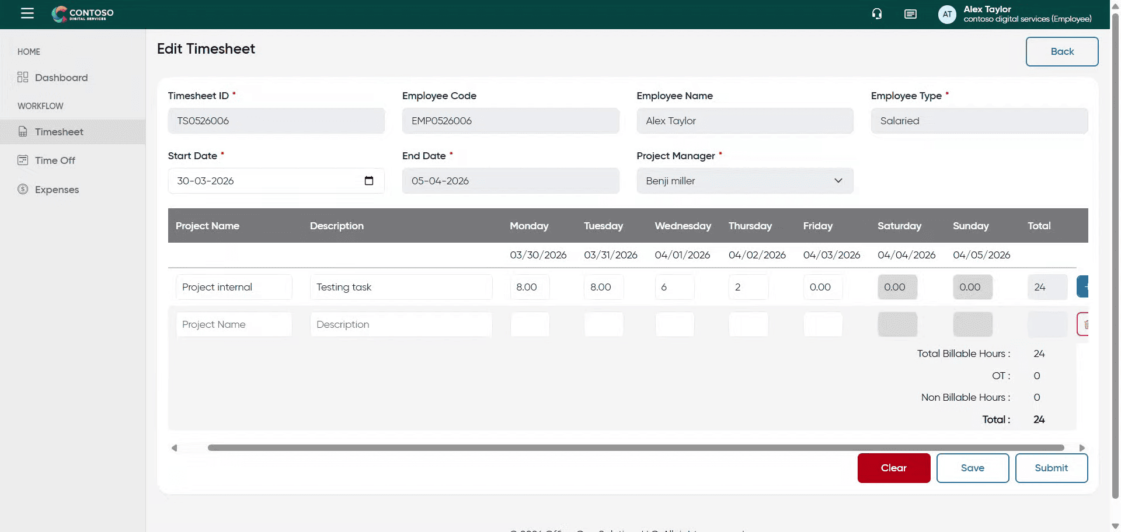Click the AT user avatar
This screenshot has width=1121, height=532.
pyautogui.click(x=947, y=14)
